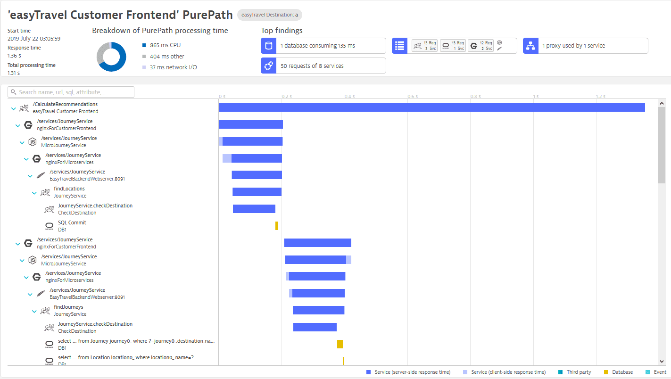Open the '1 proxy used by 1 service' finding
Viewport: 671px width, 379px height.
coord(586,46)
